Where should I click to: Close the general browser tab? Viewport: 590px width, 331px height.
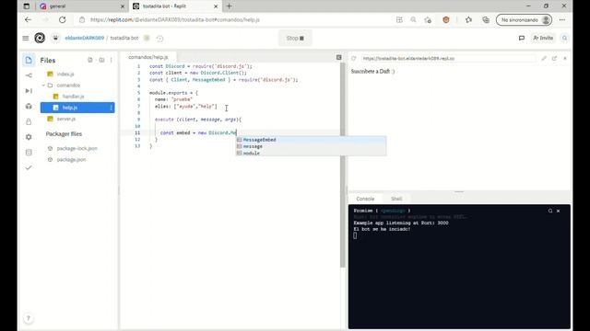[123, 6]
